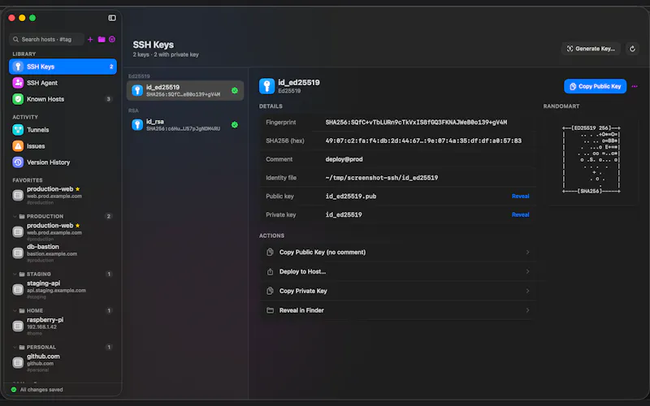Click the Version History clock icon

point(18,162)
